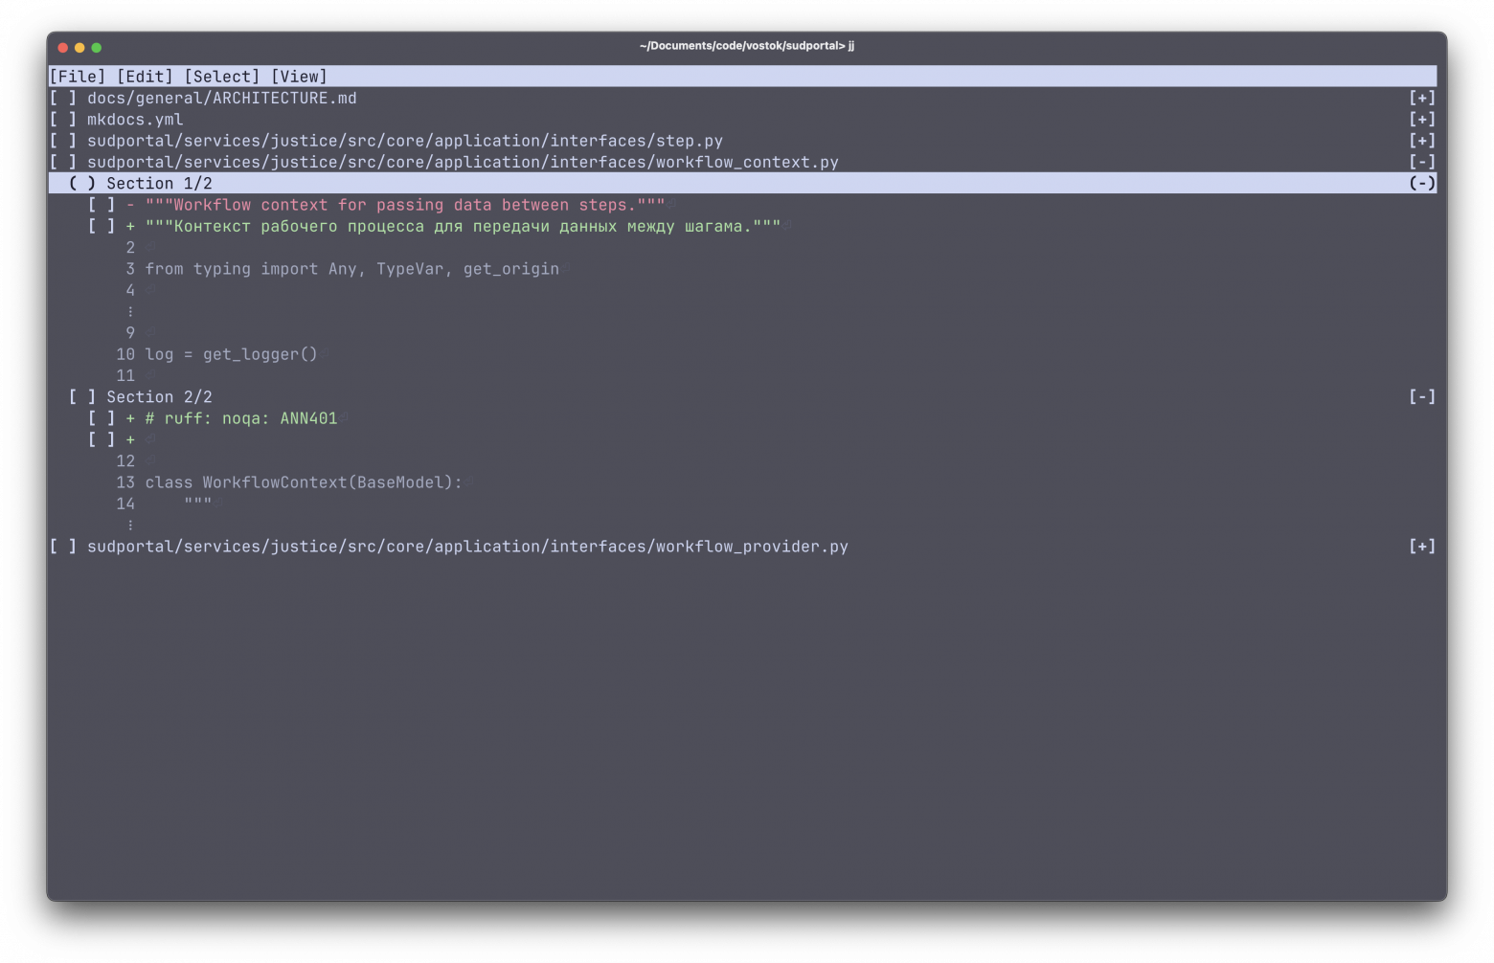Toggle checkbox for workflow_context.py file
This screenshot has height=963, width=1494.
click(x=63, y=162)
